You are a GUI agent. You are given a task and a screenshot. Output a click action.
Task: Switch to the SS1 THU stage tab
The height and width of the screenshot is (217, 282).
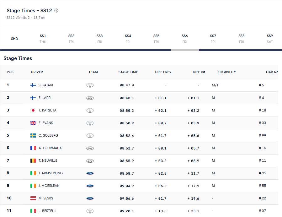[x=43, y=39]
